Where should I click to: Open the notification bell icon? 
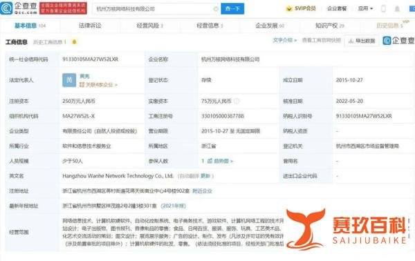click(x=397, y=9)
